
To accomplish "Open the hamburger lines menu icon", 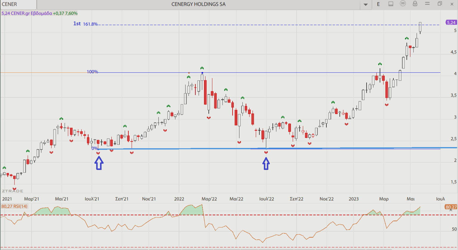I will pos(427,4).
